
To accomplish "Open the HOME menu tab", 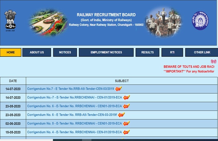I will point(11,52).
